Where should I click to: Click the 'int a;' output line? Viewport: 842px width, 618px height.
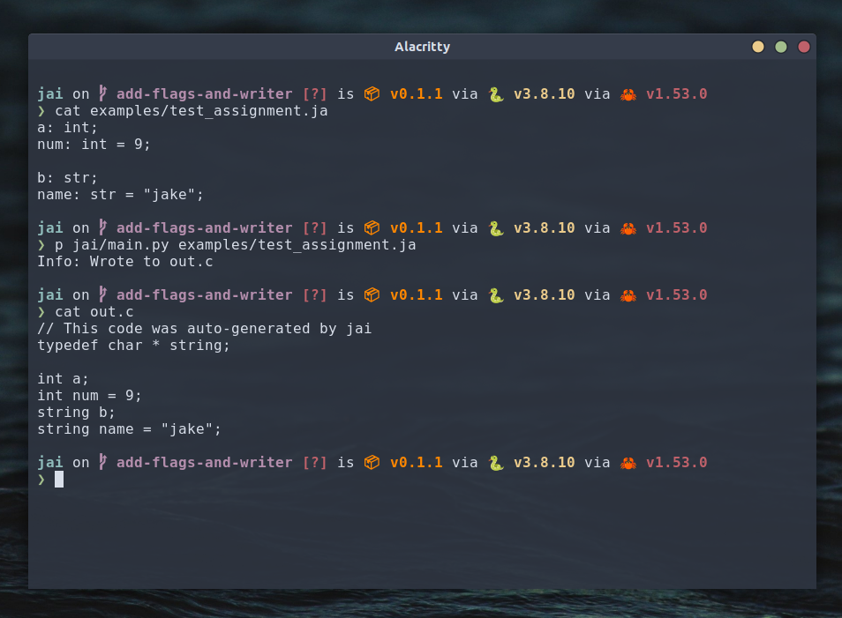point(63,379)
